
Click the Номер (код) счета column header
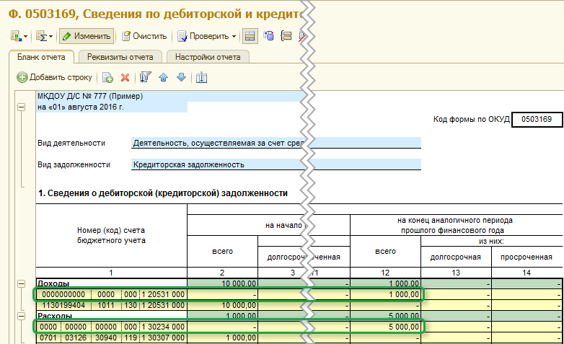click(111, 235)
